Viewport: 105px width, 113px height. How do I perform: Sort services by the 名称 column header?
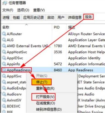[x=6, y=27]
